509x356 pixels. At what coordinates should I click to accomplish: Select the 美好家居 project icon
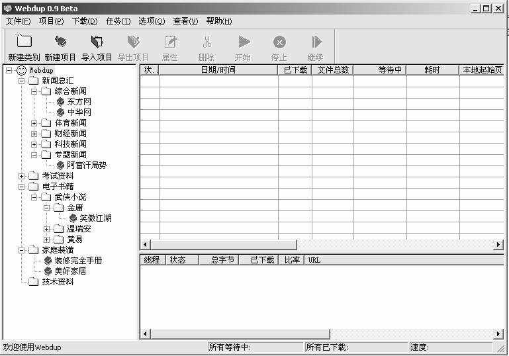point(48,271)
